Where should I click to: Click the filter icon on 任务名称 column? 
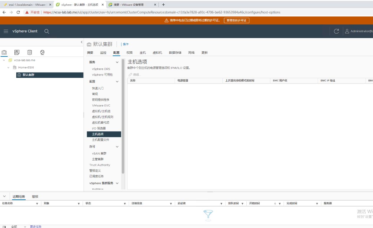[x=37, y=204]
